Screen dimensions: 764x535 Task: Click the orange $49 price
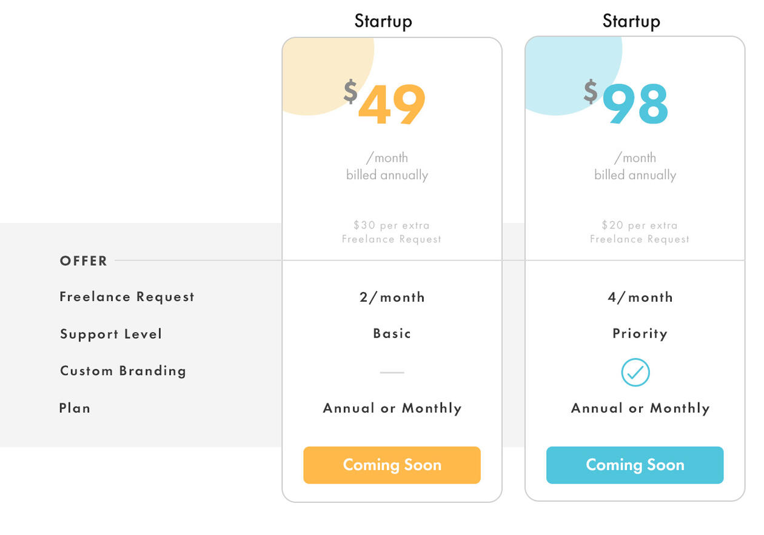pyautogui.click(x=391, y=105)
